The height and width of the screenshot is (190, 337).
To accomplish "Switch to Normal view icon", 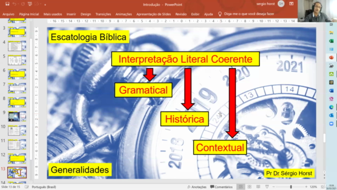I will point(241,187).
